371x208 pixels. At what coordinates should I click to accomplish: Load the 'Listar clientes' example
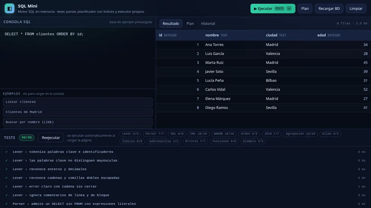coord(78,102)
